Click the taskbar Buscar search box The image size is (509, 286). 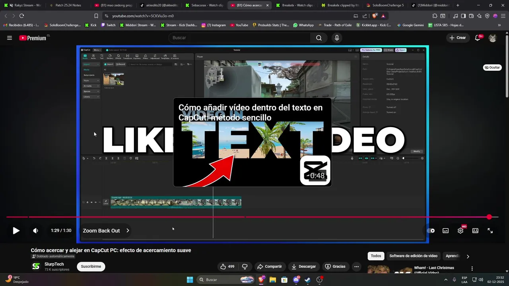226,280
